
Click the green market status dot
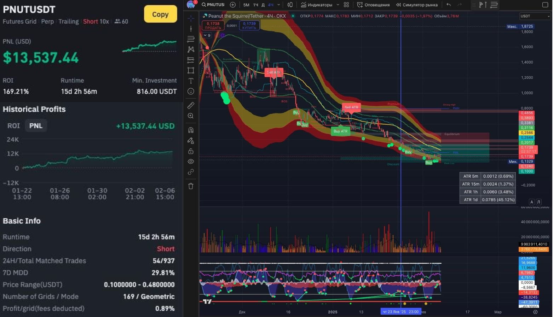click(293, 16)
